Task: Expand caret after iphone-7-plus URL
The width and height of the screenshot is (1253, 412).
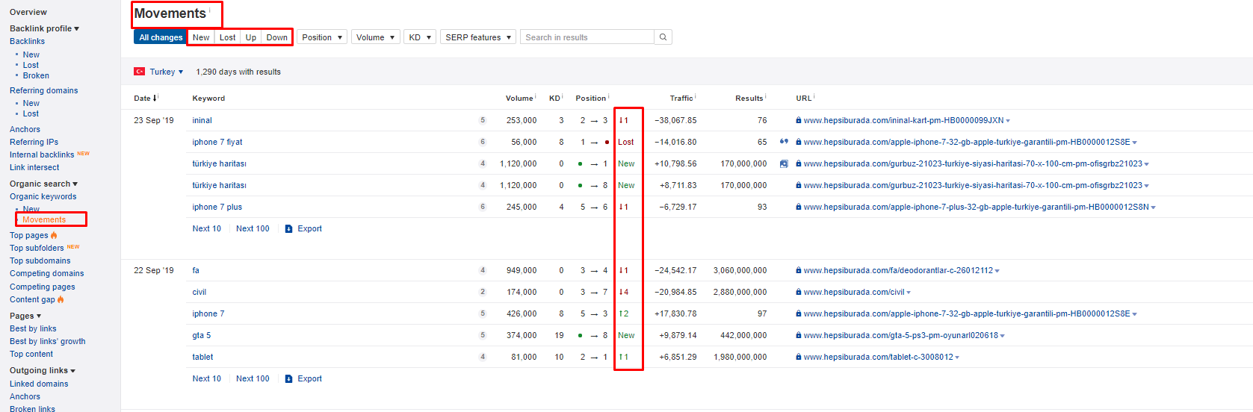Action: click(x=1153, y=207)
